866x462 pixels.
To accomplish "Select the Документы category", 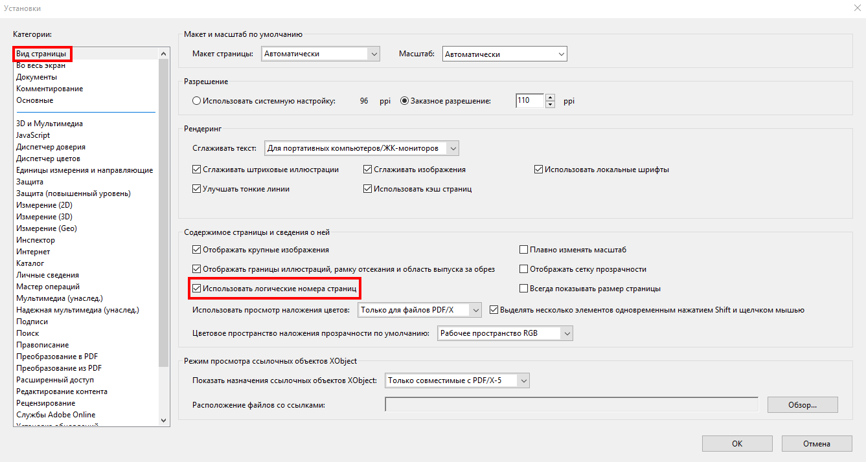I will pyautogui.click(x=36, y=77).
